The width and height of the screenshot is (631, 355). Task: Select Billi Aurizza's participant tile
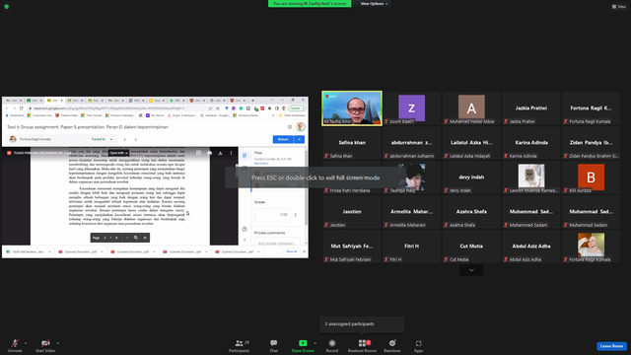pyautogui.click(x=591, y=177)
